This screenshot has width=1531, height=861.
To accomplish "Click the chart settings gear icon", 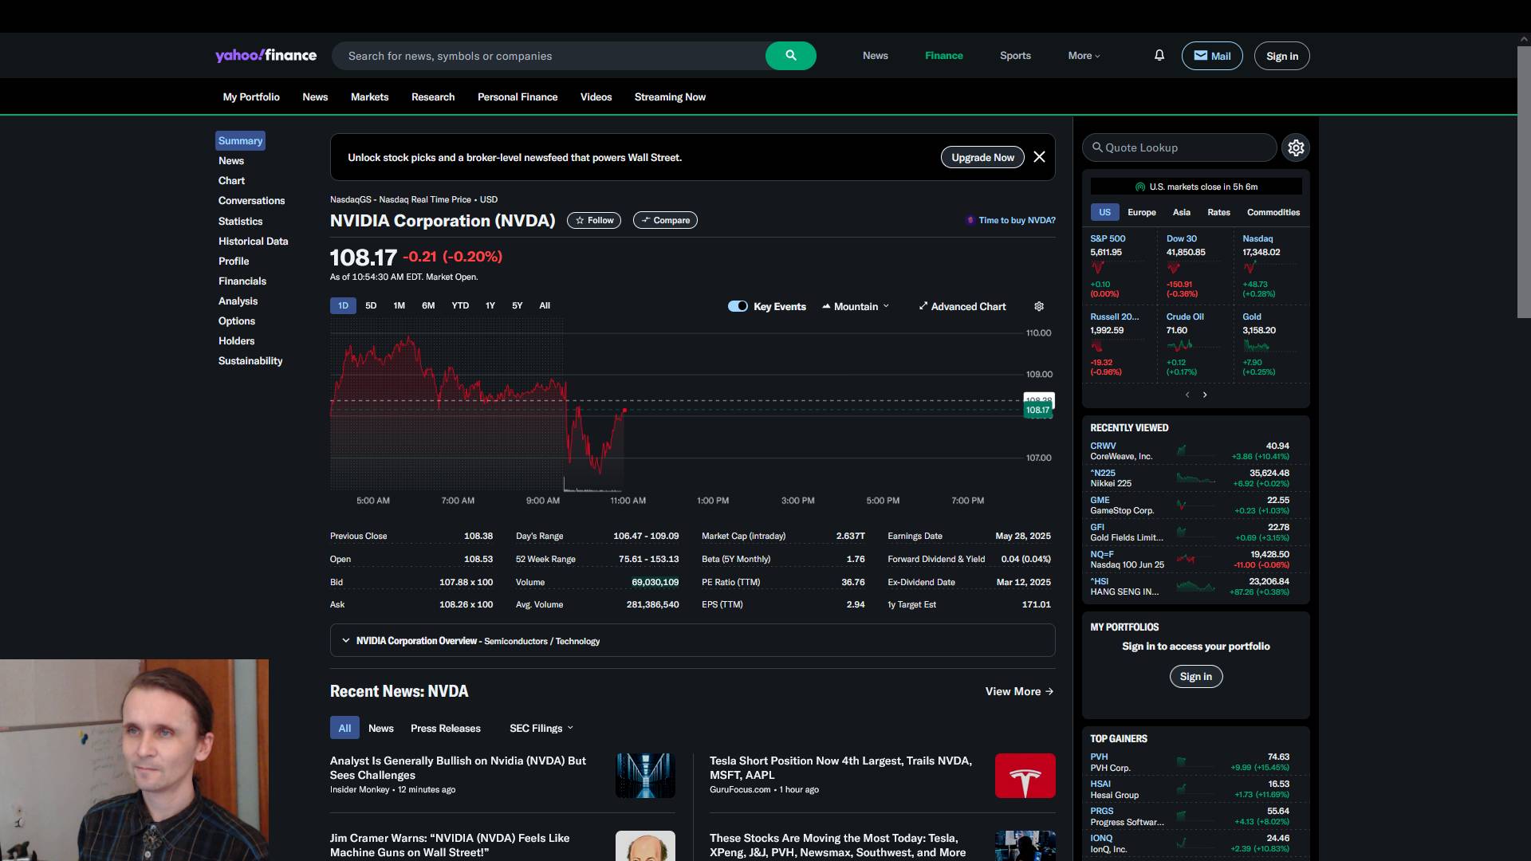I will (x=1039, y=306).
